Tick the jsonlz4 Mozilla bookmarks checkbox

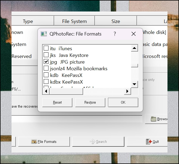[x=46, y=68]
